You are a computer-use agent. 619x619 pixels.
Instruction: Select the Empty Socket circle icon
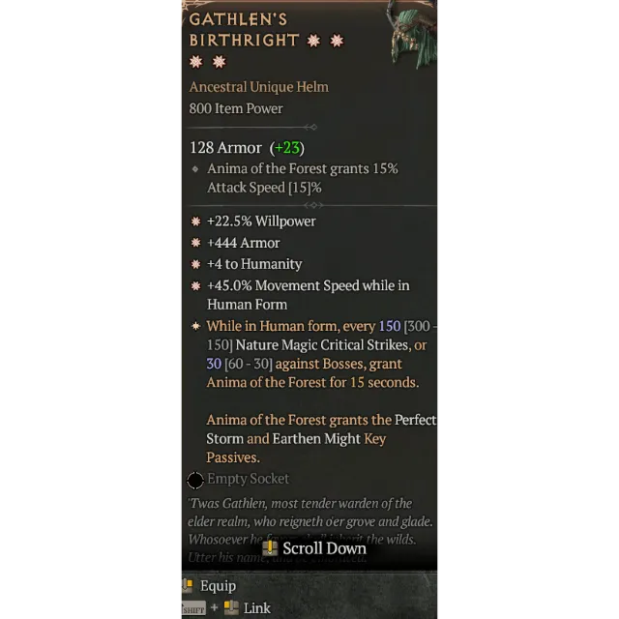pyautogui.click(x=195, y=480)
